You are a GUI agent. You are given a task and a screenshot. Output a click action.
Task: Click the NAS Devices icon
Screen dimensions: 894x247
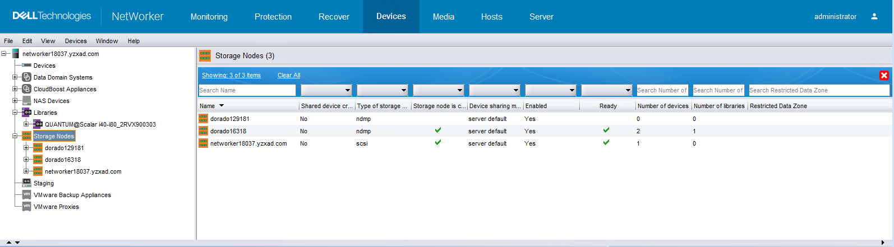[x=26, y=101]
